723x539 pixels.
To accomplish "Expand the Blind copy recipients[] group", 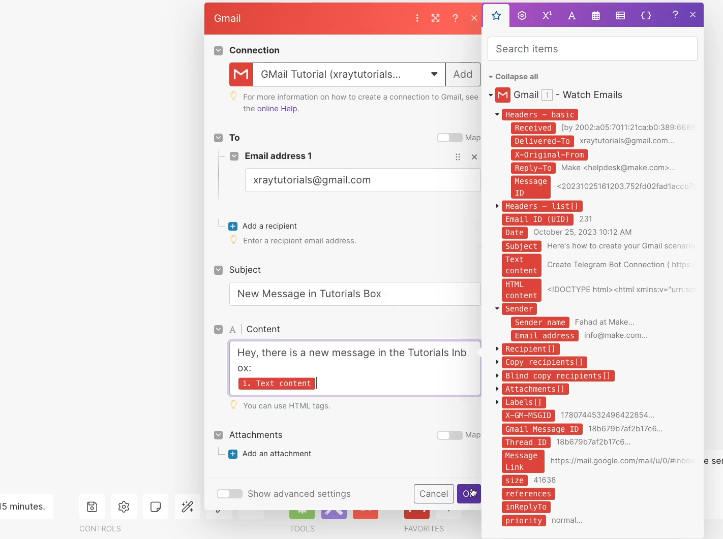I will (x=497, y=376).
